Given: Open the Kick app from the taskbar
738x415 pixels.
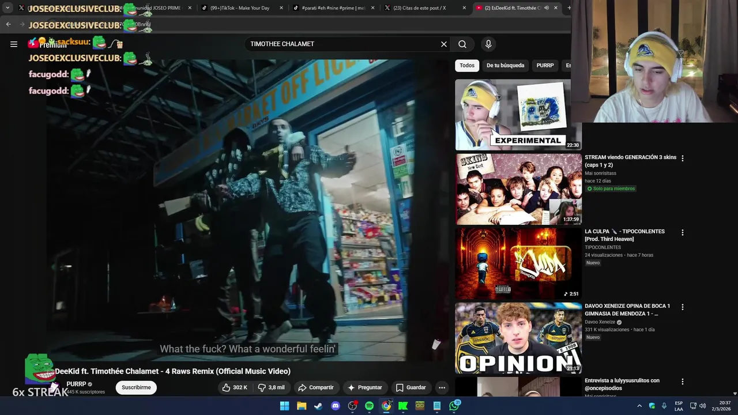Looking at the screenshot, I should 403,406.
